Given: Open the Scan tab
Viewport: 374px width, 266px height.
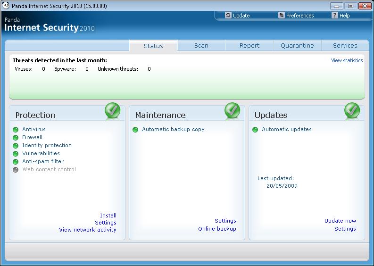Looking at the screenshot, I should [201, 45].
